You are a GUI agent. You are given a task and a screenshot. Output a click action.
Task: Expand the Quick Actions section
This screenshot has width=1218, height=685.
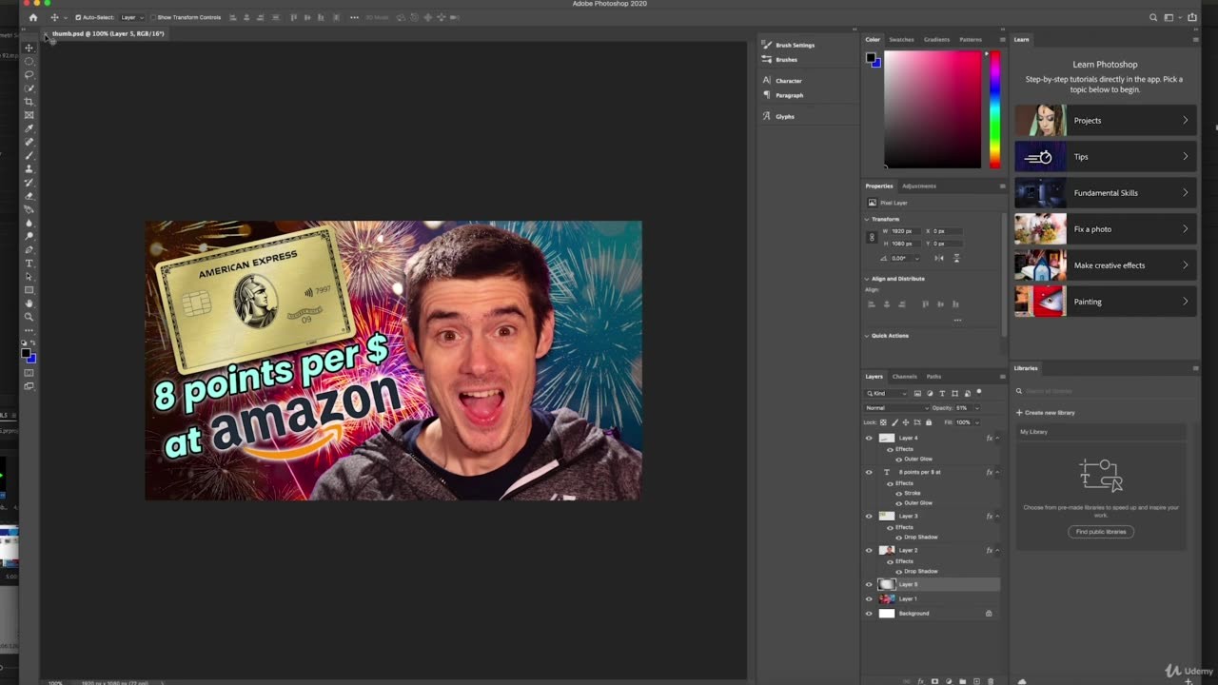point(867,336)
